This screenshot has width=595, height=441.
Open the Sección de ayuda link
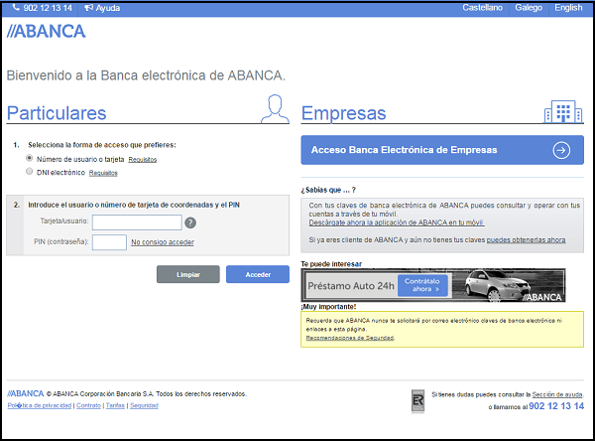coord(557,394)
